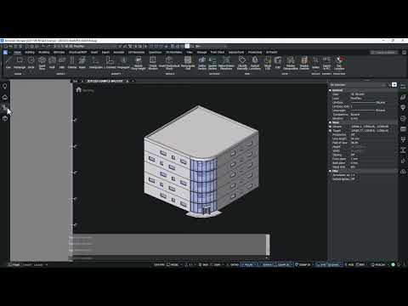Image resolution: width=408 pixels, height=306 pixels.
Task: Click the command line scrollbar
Action: (268, 245)
